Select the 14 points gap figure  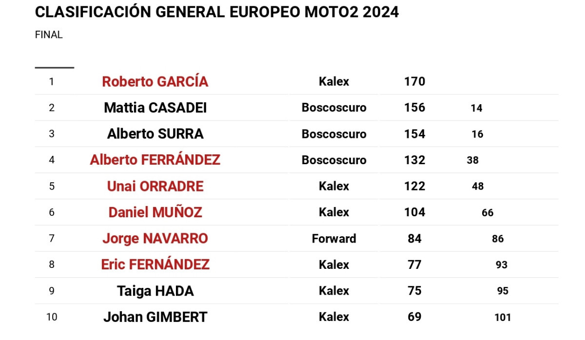[x=477, y=108]
